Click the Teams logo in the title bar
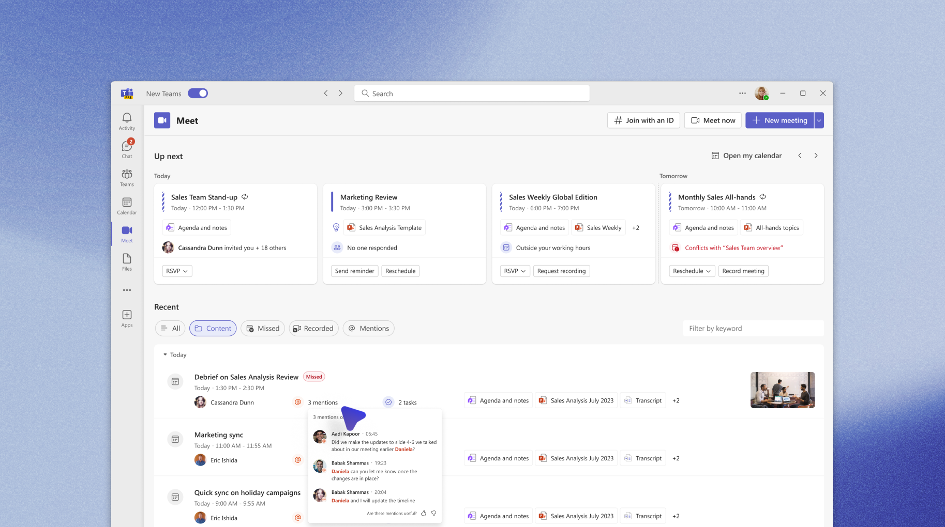945x527 pixels. pos(127,94)
